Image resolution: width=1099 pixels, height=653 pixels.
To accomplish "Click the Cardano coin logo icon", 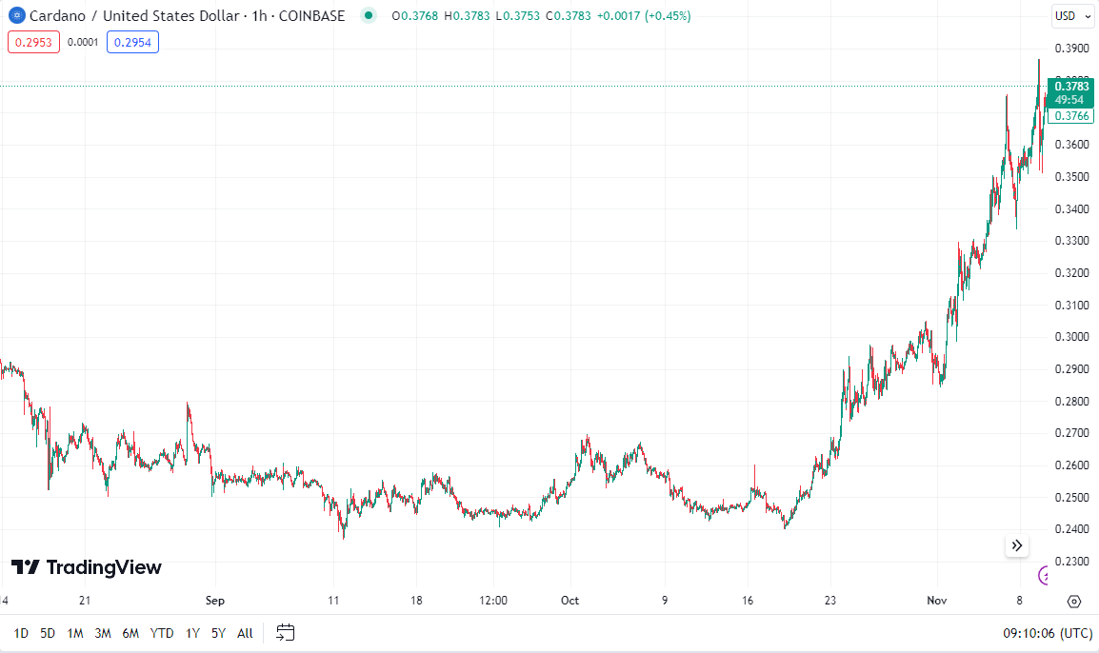I will pyautogui.click(x=16, y=16).
